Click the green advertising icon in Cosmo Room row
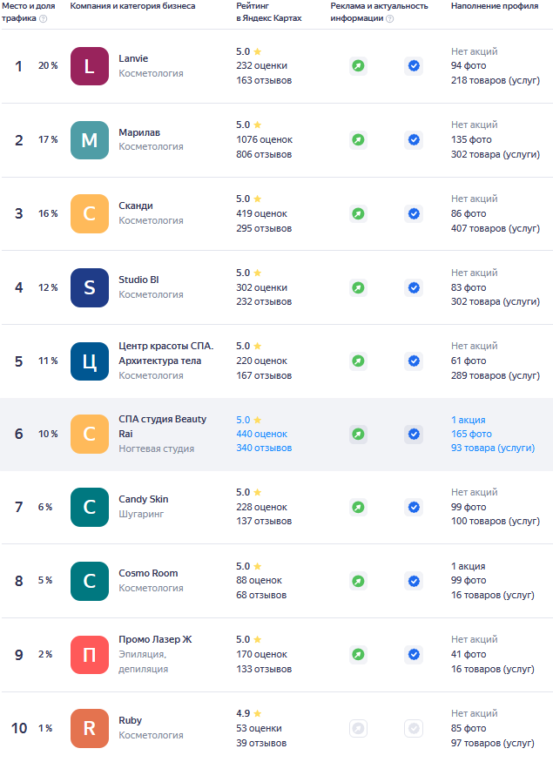The height and width of the screenshot is (762, 553). [358, 581]
